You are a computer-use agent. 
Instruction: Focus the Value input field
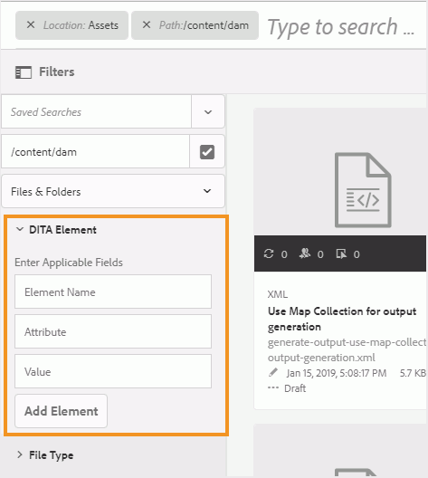[x=113, y=371]
